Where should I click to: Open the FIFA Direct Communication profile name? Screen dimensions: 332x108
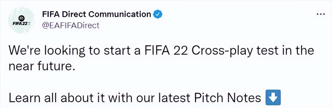click(97, 14)
